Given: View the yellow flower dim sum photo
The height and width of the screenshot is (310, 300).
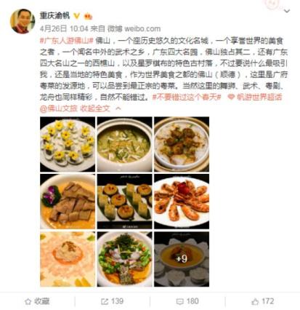Looking at the screenshot, I should point(68,144).
